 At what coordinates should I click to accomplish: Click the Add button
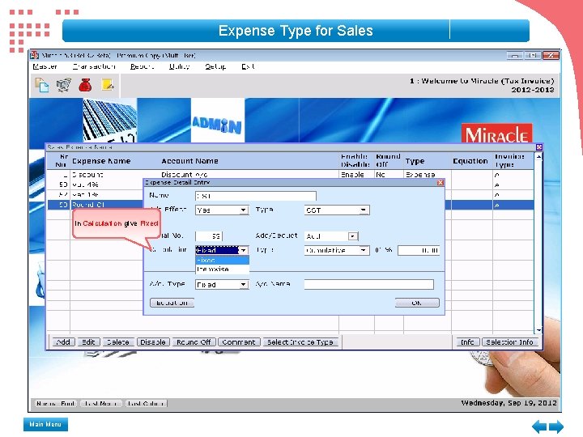tap(64, 342)
